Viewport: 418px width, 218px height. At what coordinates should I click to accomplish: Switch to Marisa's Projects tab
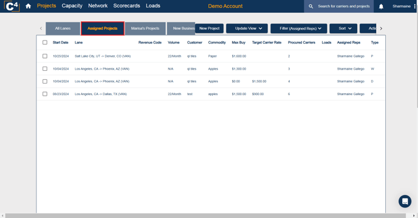(x=145, y=28)
